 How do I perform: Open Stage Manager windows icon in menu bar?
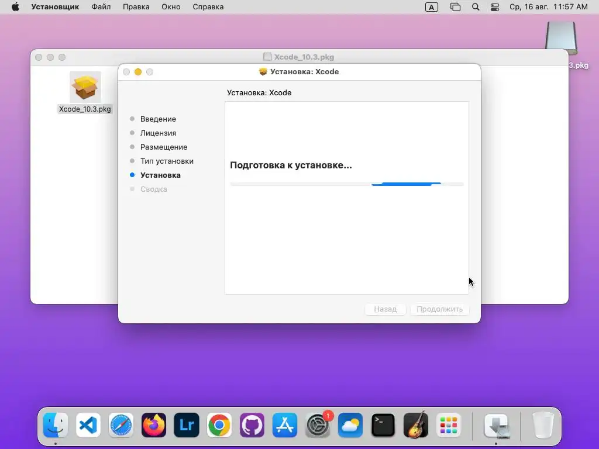(455, 7)
